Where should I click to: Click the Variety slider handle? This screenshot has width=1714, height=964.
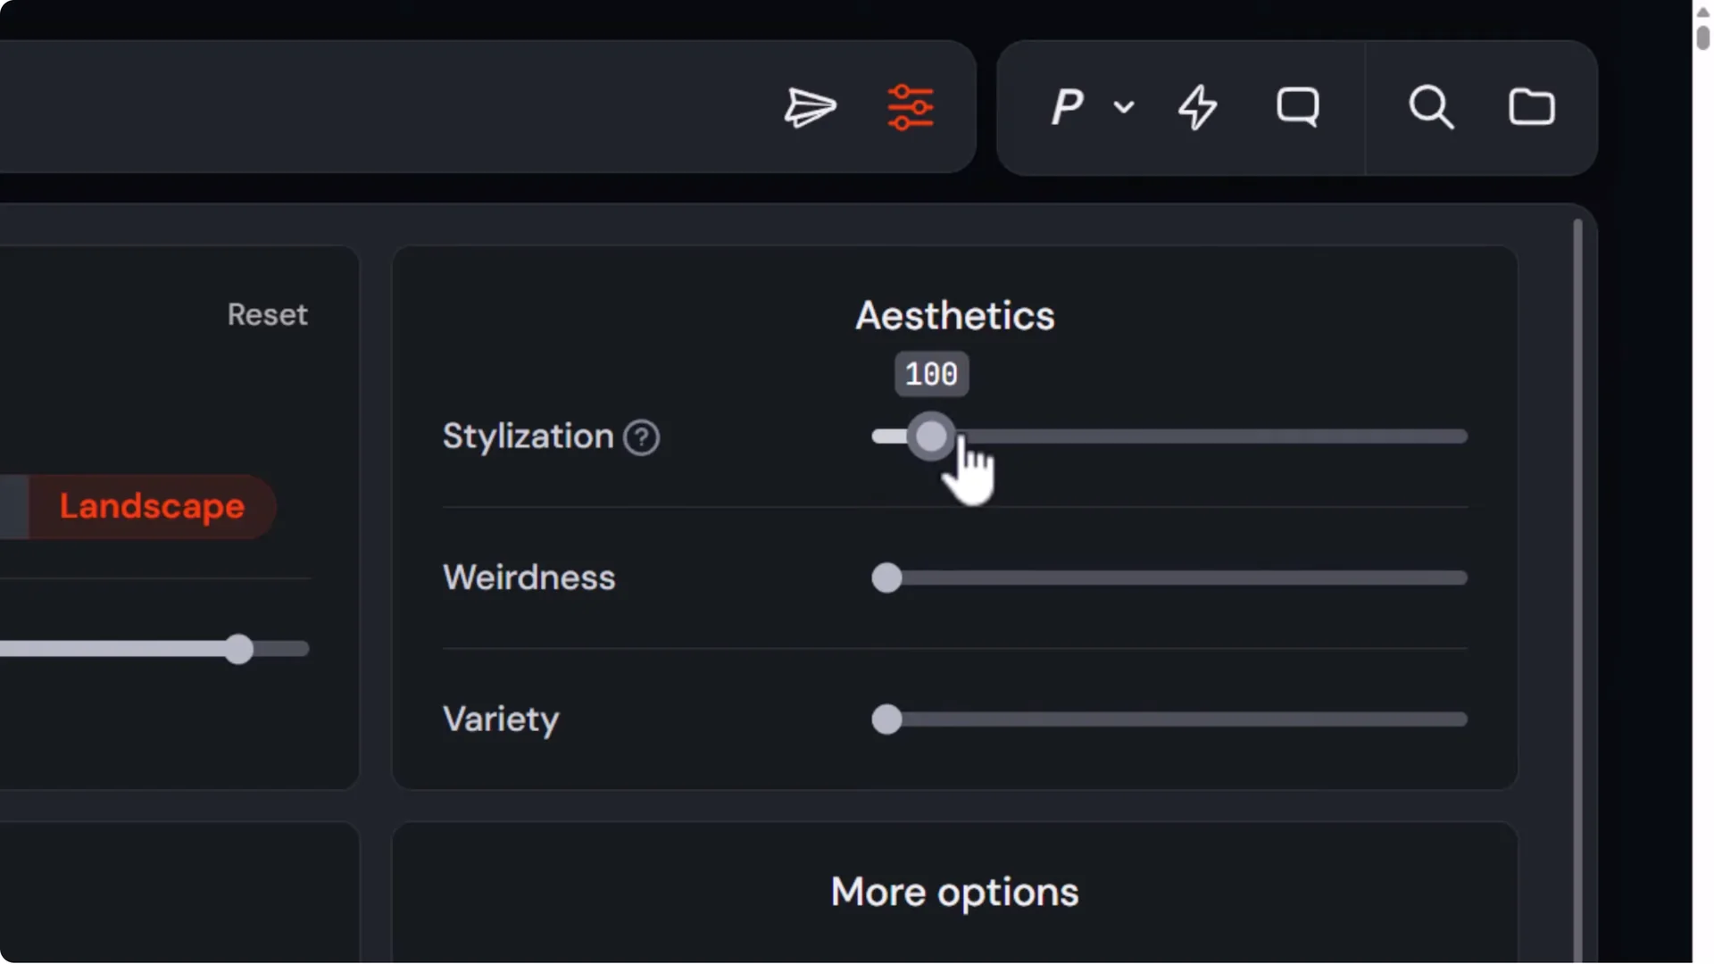coord(886,719)
